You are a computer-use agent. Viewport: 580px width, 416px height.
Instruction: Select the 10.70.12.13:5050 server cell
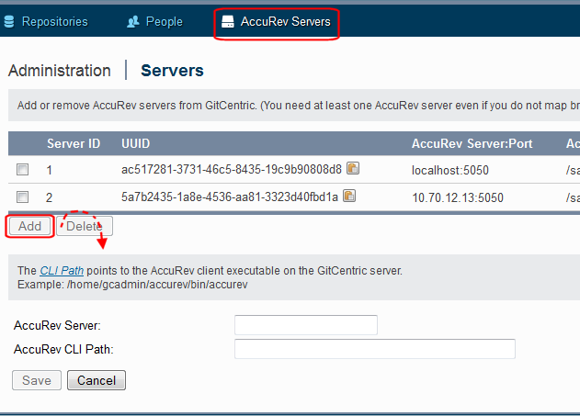(455, 197)
